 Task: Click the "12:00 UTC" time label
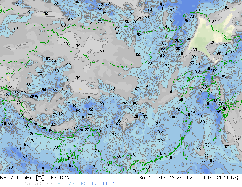[x=200, y=178]
